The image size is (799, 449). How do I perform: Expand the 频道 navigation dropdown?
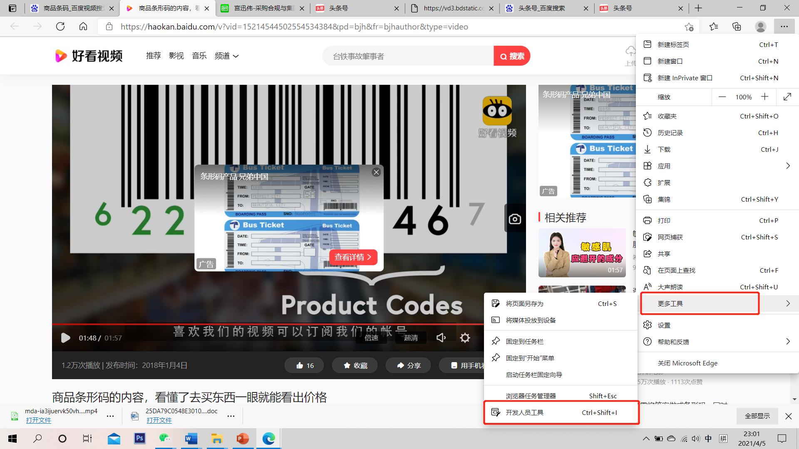click(226, 55)
